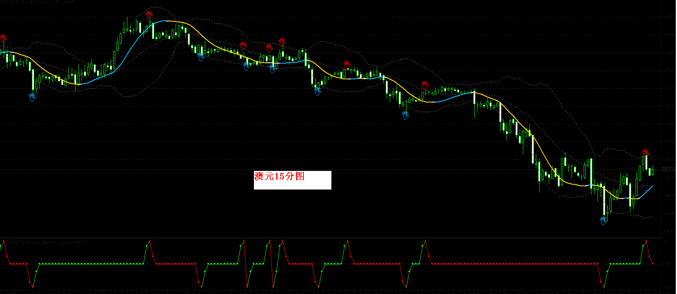The image size is (677, 294).
Task: Click the fifth red hand signal from the left
Action: tap(282, 42)
